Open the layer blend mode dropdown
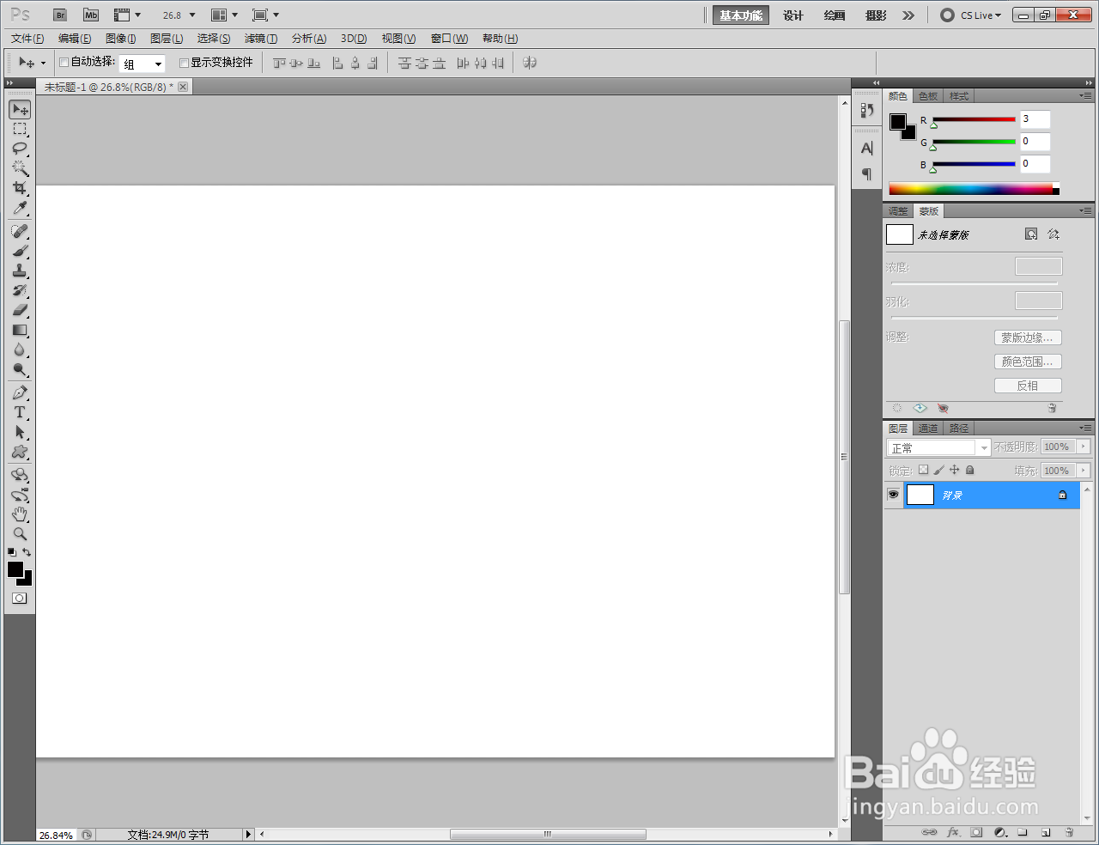 938,447
